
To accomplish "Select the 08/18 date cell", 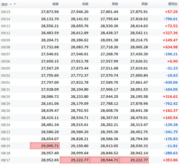I will (x=6, y=153).
